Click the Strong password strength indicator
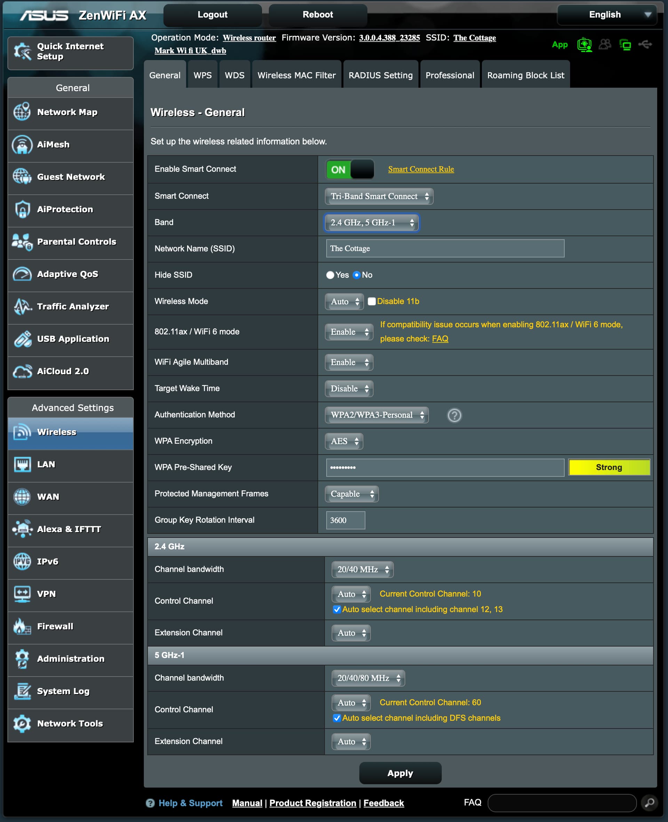The height and width of the screenshot is (822, 668). 609,467
